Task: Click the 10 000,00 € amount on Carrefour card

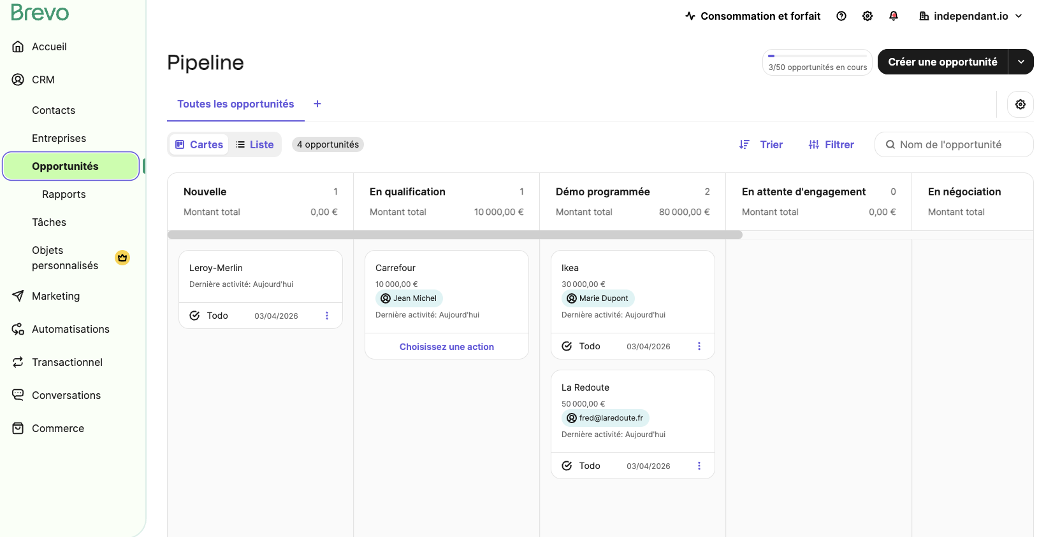Action: pyautogui.click(x=396, y=284)
